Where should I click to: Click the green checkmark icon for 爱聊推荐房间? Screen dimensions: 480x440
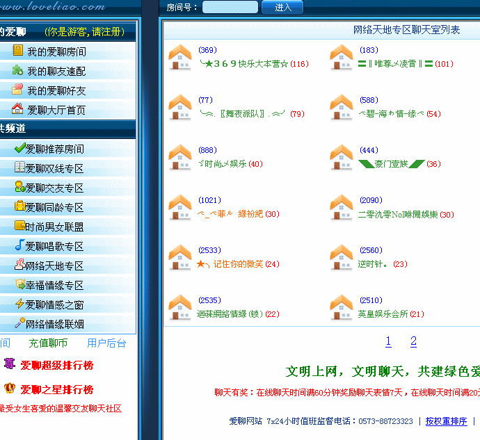pos(19,148)
